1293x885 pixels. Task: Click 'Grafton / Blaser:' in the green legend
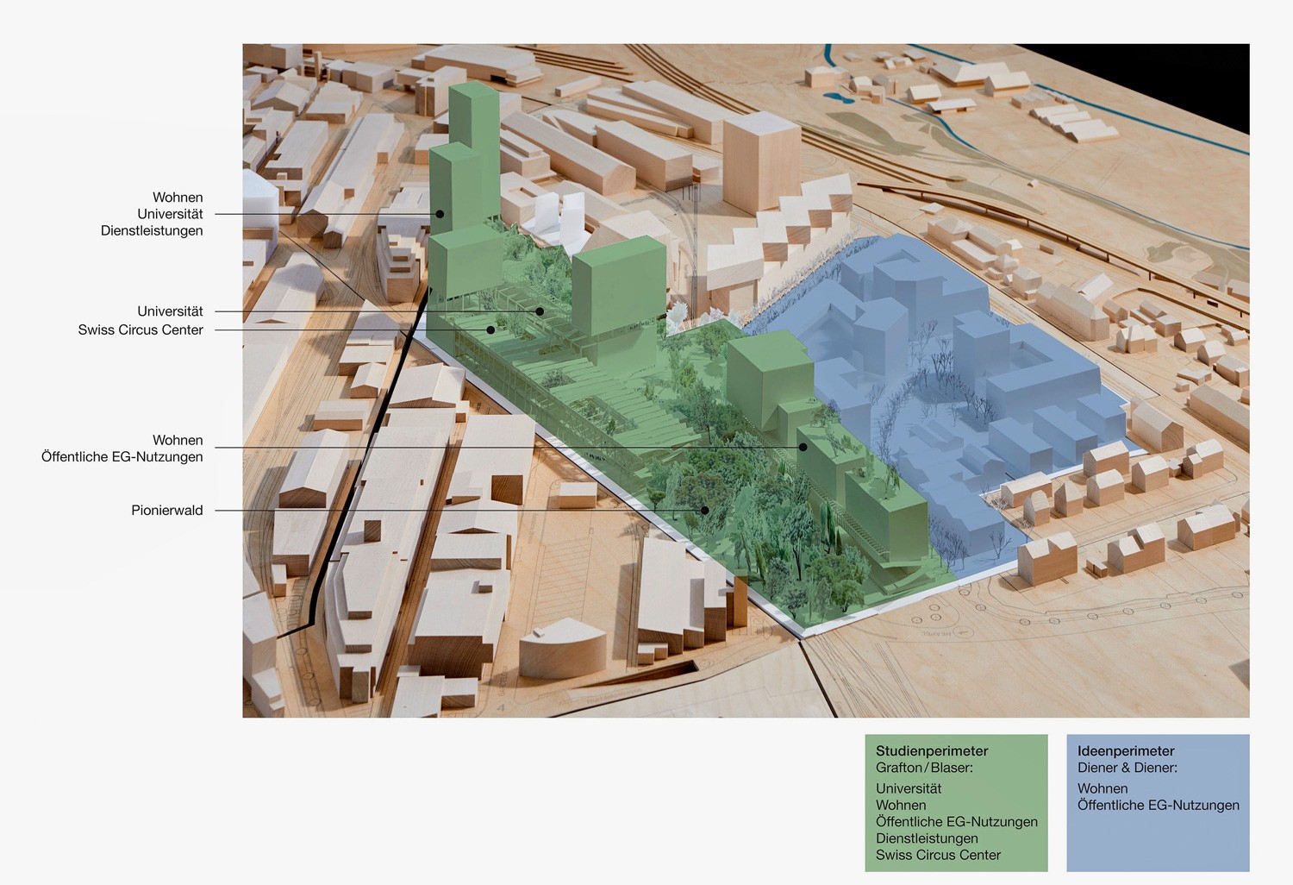(x=924, y=767)
